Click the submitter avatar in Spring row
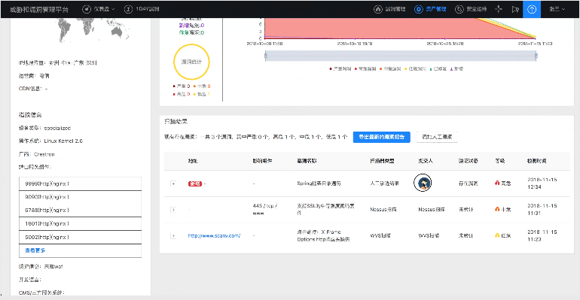 (423, 183)
